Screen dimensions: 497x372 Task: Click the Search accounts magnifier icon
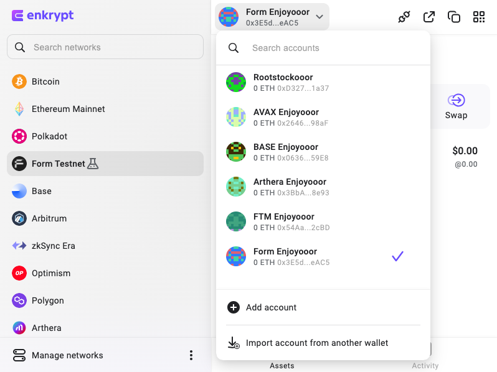click(234, 48)
